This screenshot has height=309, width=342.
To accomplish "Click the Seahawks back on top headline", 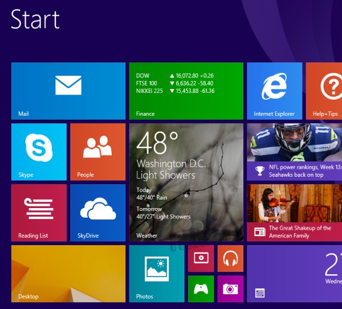I will [296, 175].
